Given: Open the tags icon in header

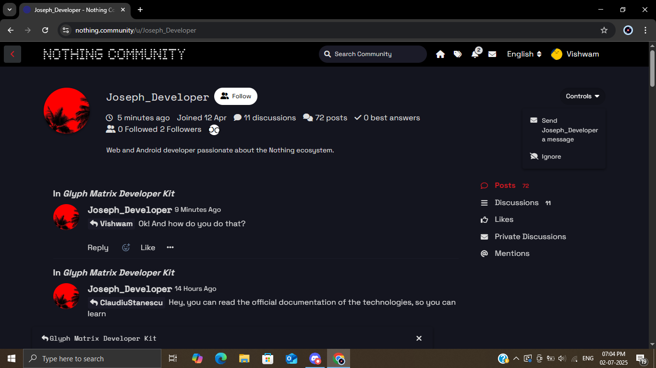Looking at the screenshot, I should (458, 54).
